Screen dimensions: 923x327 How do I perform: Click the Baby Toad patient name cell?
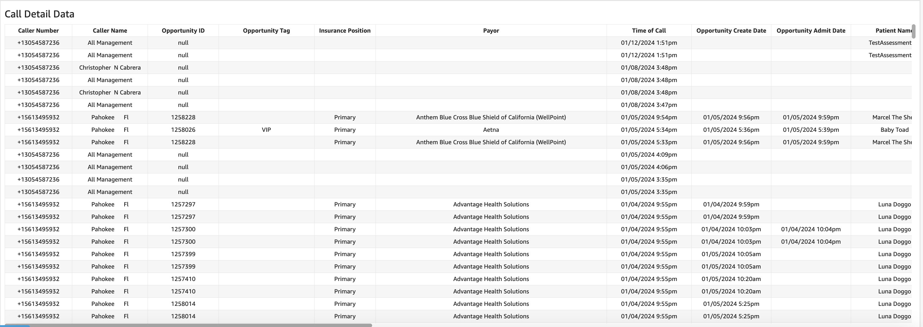point(894,130)
